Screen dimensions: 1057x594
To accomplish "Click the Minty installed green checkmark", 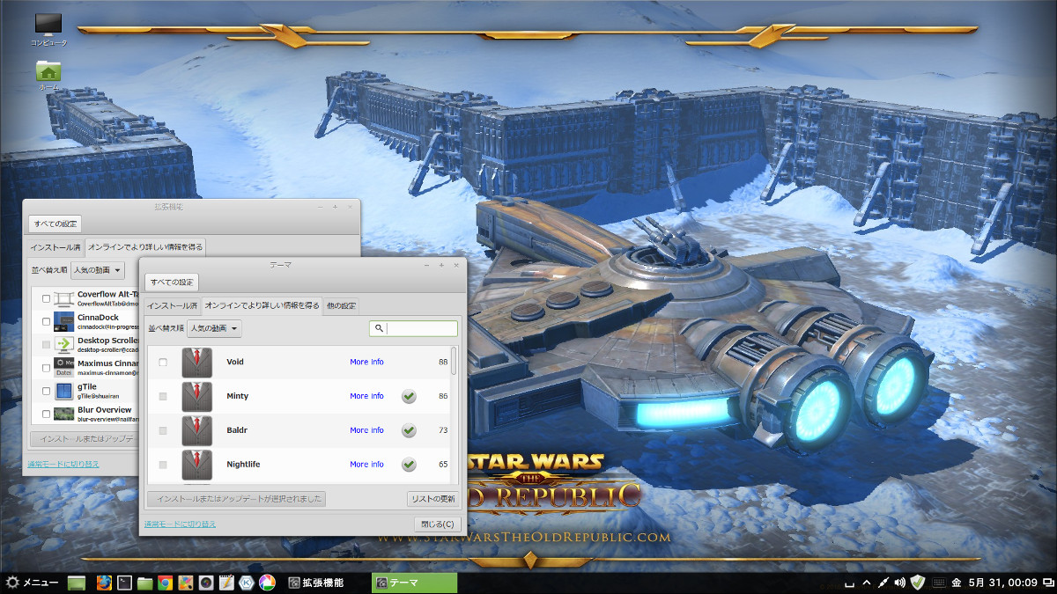I will (409, 397).
